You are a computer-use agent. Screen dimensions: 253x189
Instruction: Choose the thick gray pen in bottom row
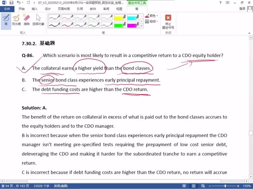tap(107, 25)
